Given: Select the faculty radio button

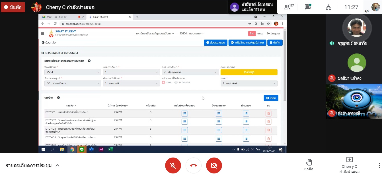Looking at the screenshot, I should tap(163, 82).
